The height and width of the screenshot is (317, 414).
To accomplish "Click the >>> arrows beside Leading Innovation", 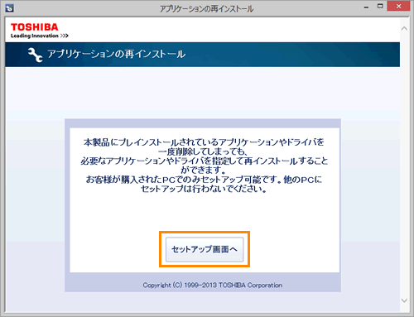I will (x=65, y=36).
